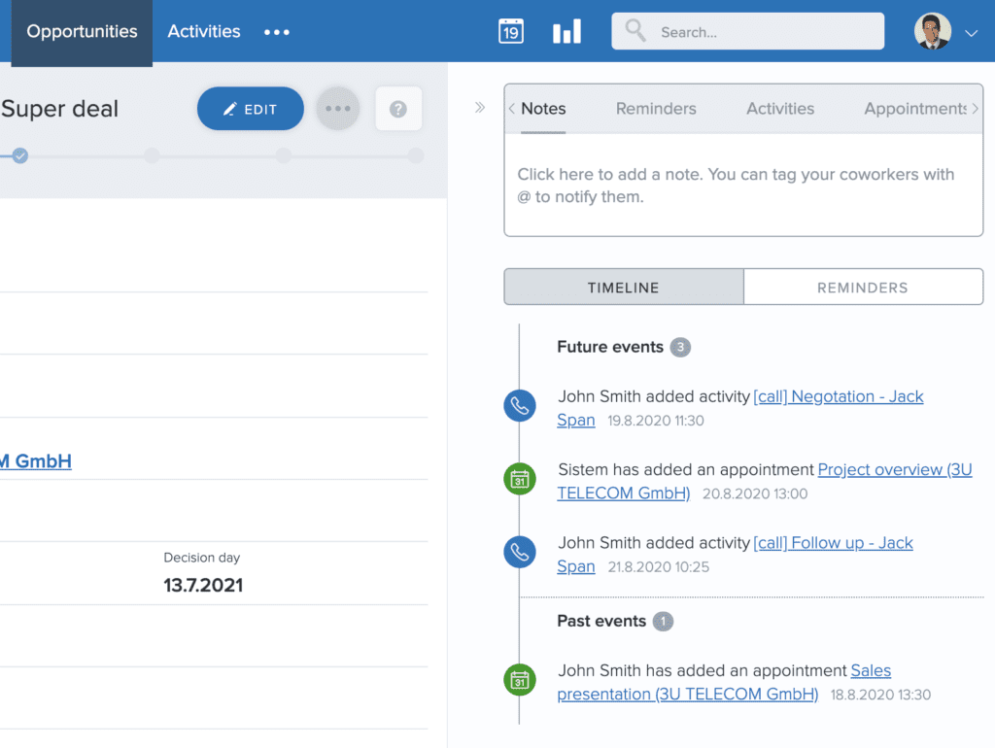Switch to the Reminders tab

tap(656, 109)
